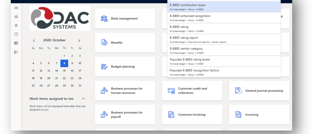Go to next month in calendar
The height and width of the screenshot is (134, 314).
coord(79,41)
